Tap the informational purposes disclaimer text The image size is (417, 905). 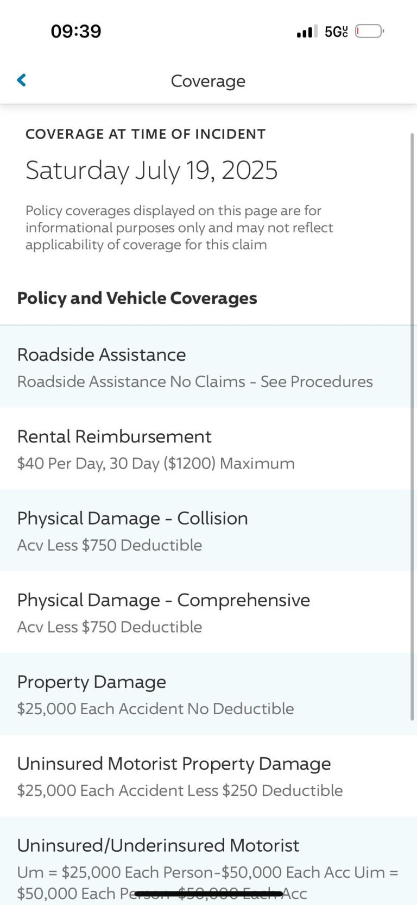[x=179, y=227]
